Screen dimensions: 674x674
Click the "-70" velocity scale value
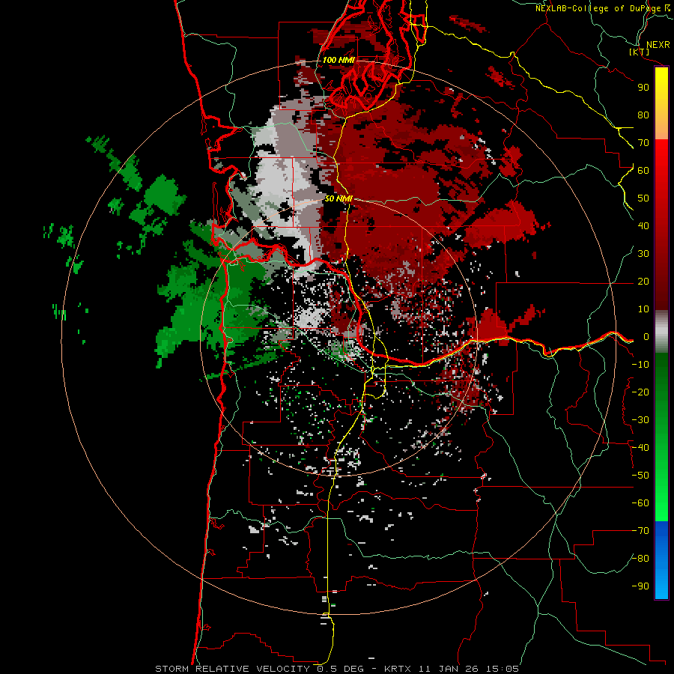(x=640, y=530)
